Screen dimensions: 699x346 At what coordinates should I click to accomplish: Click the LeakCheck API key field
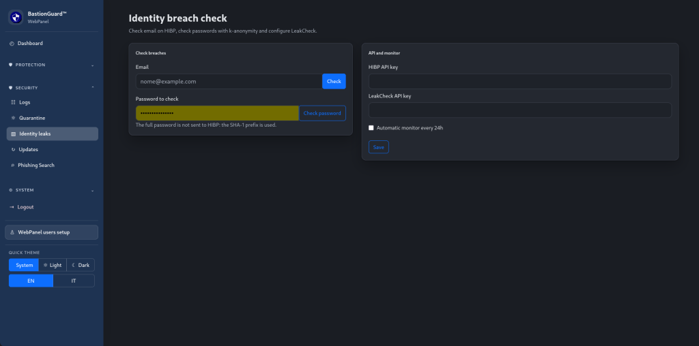tap(519, 110)
